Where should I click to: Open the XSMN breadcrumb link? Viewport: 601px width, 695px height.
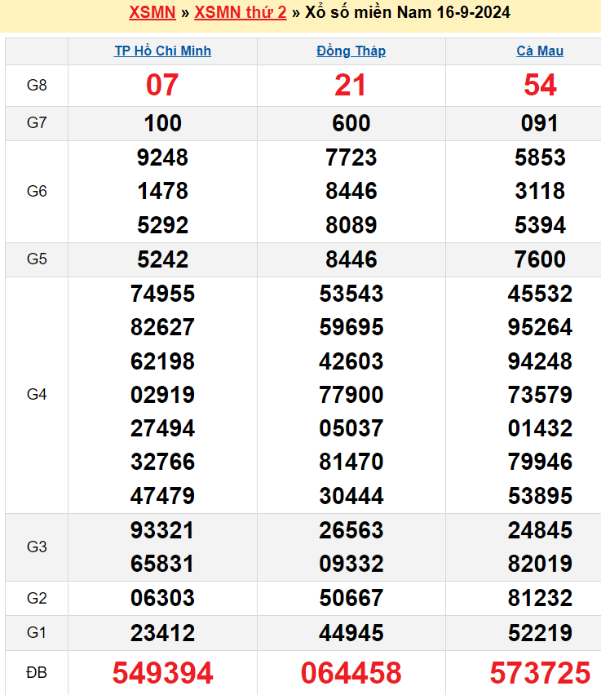pyautogui.click(x=152, y=12)
